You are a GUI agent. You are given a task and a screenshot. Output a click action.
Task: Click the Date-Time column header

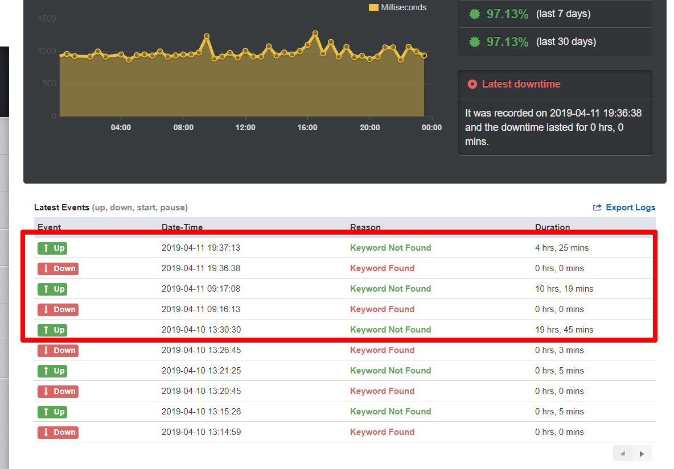(x=182, y=227)
